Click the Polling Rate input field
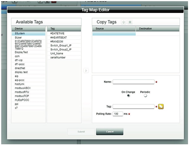Screen dimensions: 190x146 (117, 114)
